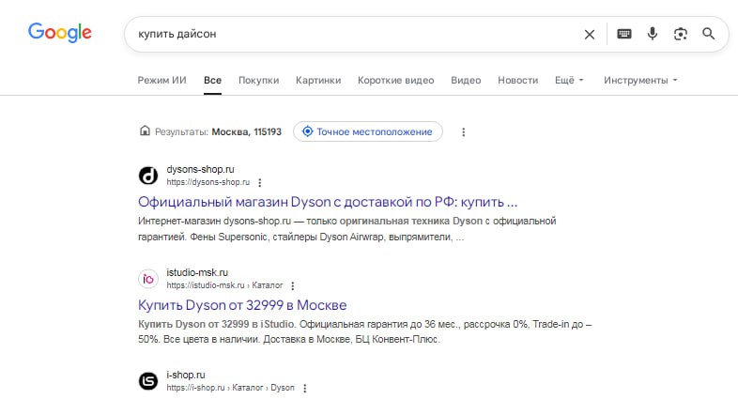Open the on-screen keyboard icon

[x=624, y=34]
